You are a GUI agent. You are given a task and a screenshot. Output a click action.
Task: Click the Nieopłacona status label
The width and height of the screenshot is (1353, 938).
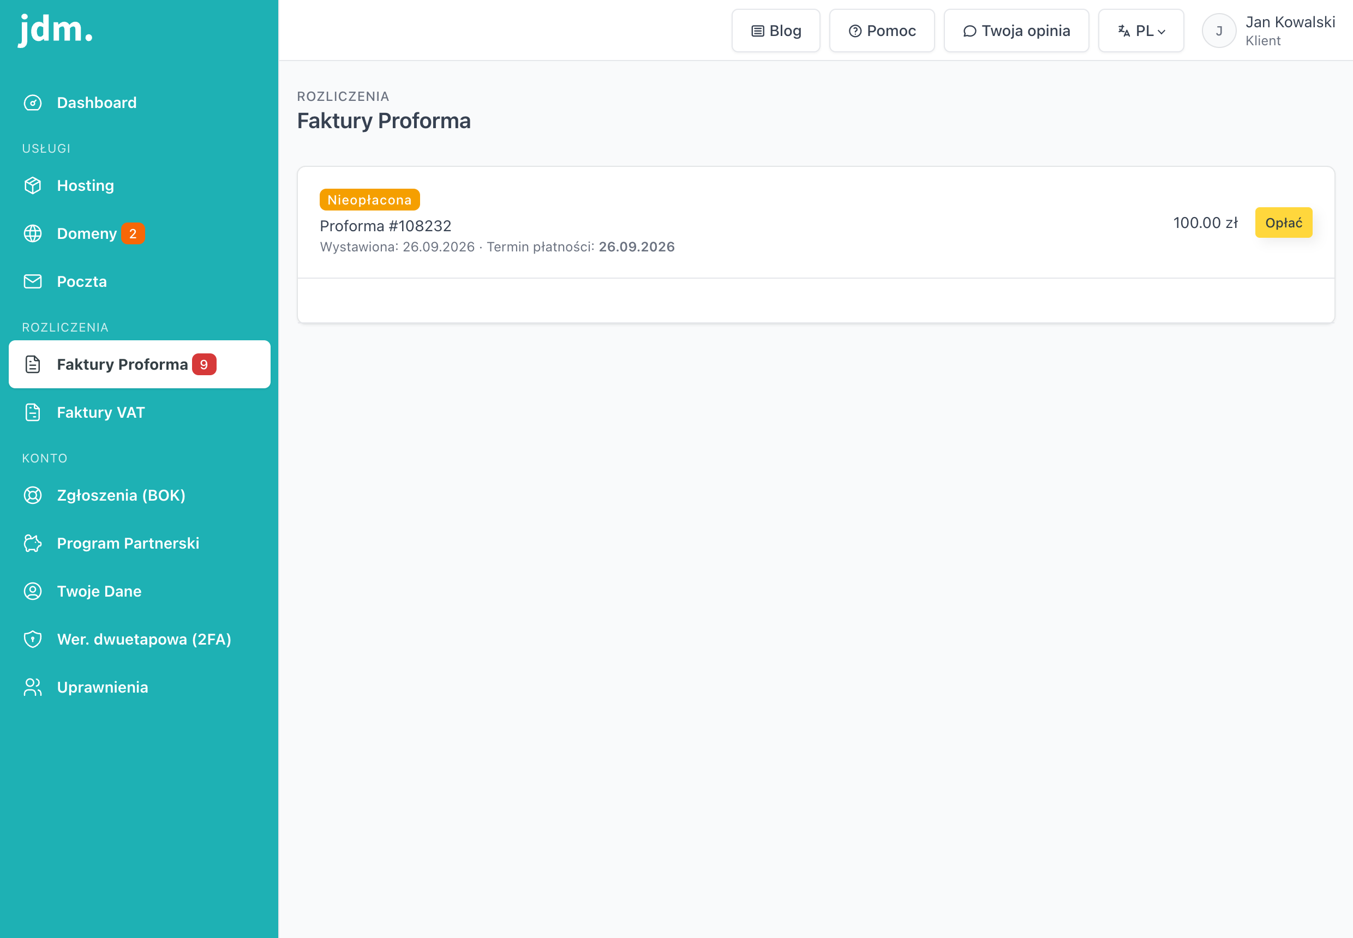(x=370, y=200)
